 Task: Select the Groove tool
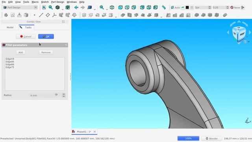tap(136, 15)
